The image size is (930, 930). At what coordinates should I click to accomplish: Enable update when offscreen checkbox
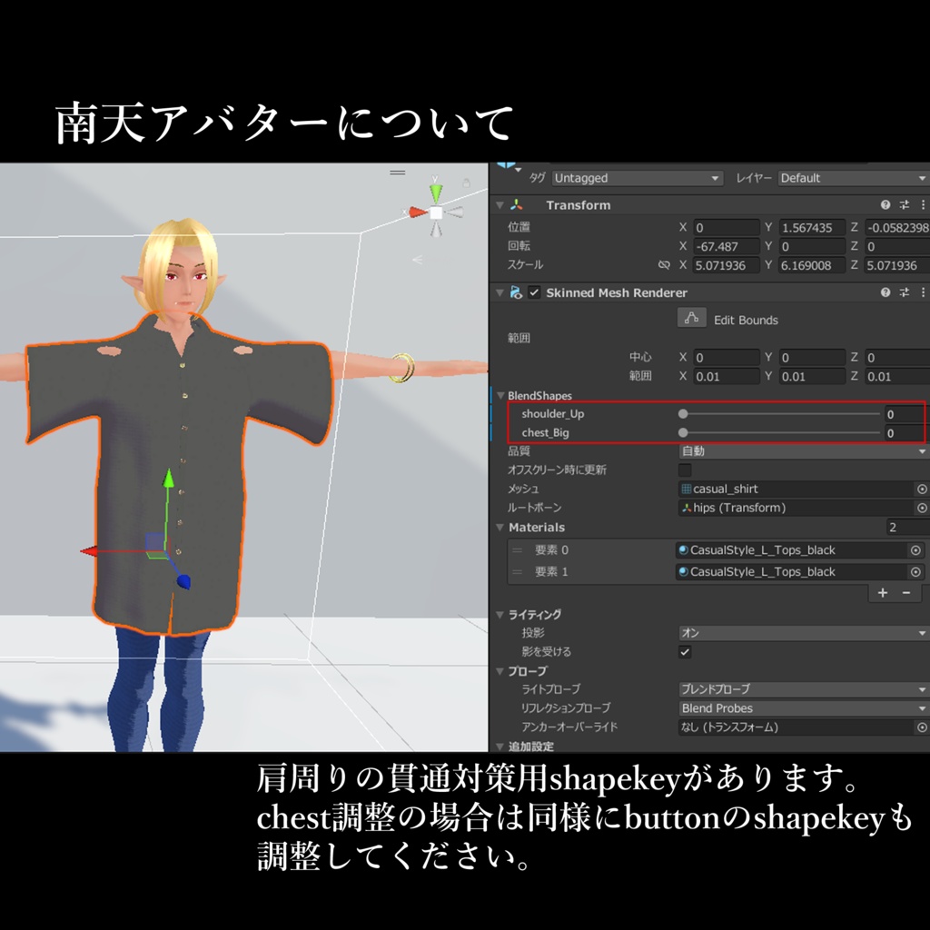685,470
